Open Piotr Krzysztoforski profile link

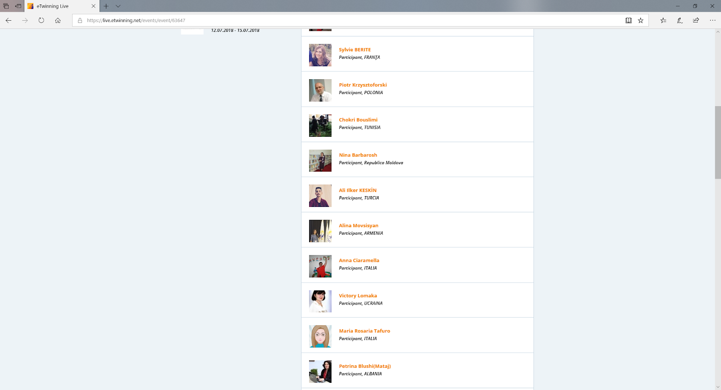[x=363, y=85]
